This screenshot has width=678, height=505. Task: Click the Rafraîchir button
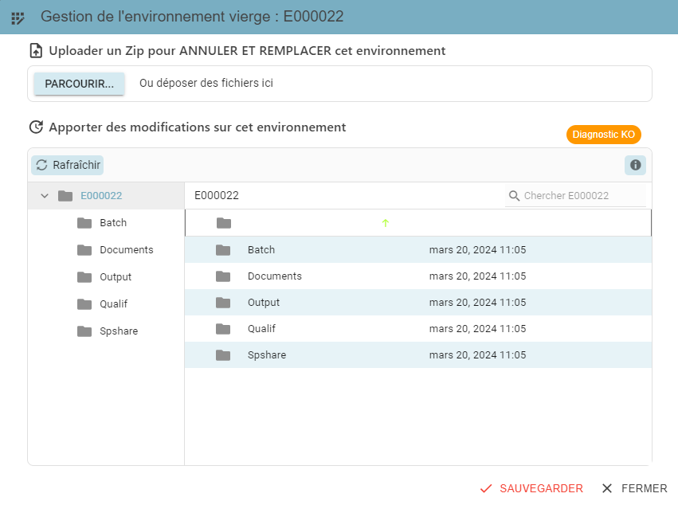click(x=68, y=165)
